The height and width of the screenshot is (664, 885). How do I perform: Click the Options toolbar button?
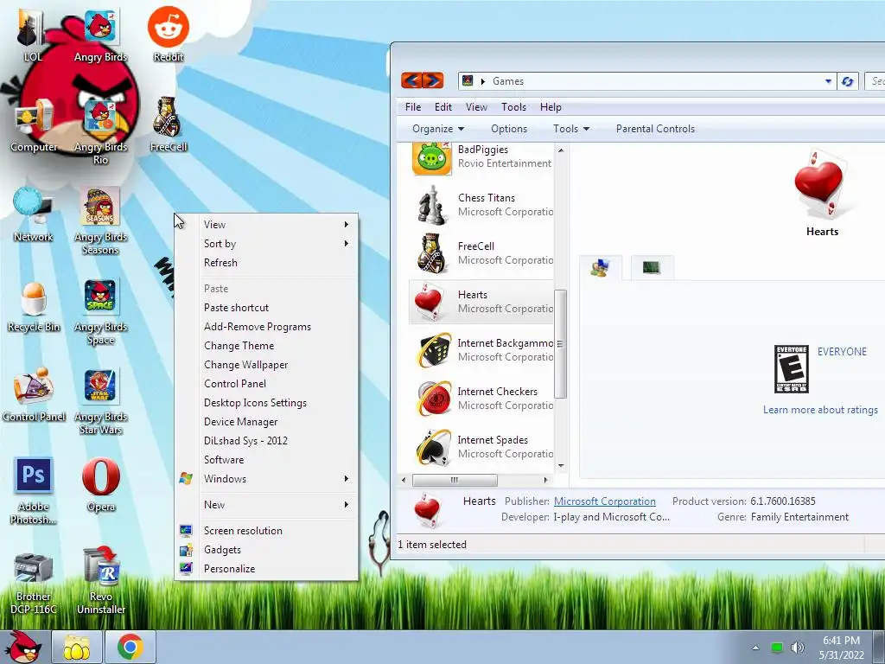(508, 129)
